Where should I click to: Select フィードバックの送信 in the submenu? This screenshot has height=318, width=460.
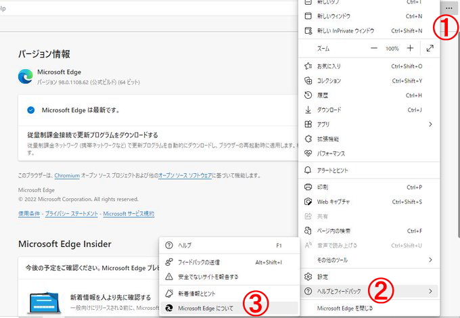click(x=229, y=262)
